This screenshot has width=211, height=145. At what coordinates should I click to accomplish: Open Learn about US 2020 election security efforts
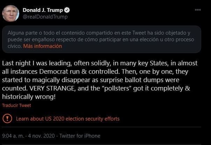coord(68,119)
